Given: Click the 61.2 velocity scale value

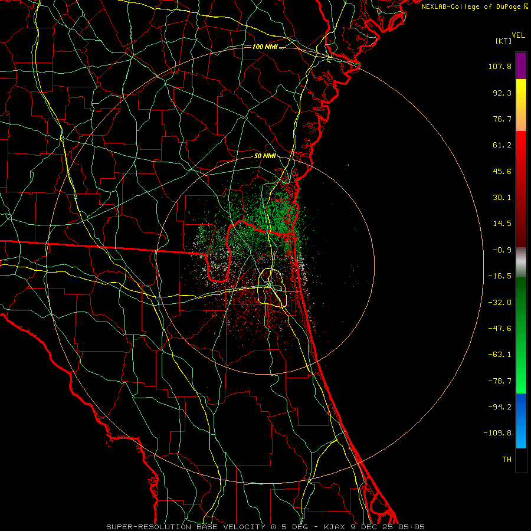Looking at the screenshot, I should [502, 145].
